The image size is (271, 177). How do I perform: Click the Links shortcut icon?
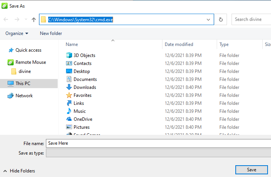[69, 103]
